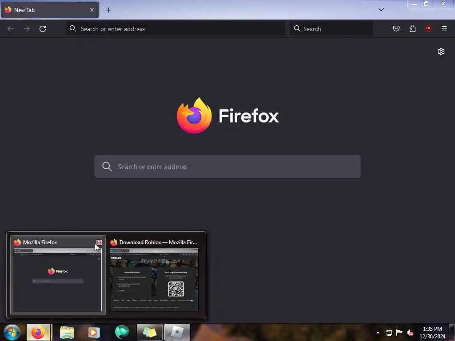
Task: Select Mozilla Firefox window preview thumbnail
Action: click(x=58, y=280)
